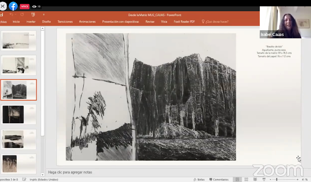This screenshot has height=182, width=311.
Task: Click the engraving image on the slide
Action: click(x=151, y=97)
